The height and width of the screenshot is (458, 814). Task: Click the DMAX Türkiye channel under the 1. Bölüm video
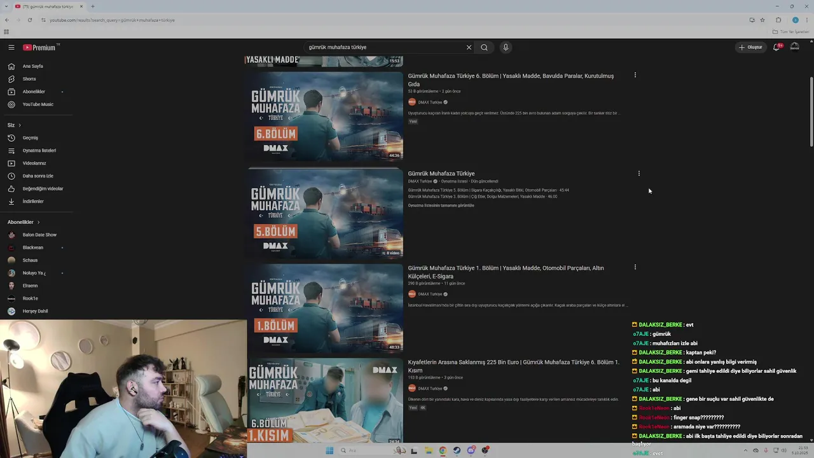point(429,294)
